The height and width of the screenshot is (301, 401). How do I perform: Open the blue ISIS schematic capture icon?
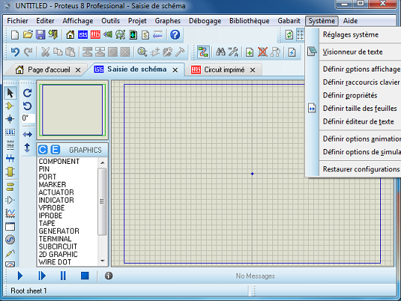click(83, 34)
